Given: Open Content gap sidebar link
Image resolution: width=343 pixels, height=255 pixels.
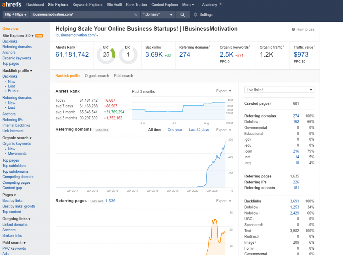Looking at the screenshot, I should [x=12, y=188].
